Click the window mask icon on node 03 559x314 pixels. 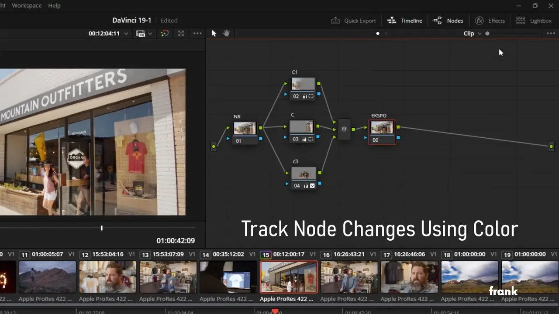(x=311, y=139)
